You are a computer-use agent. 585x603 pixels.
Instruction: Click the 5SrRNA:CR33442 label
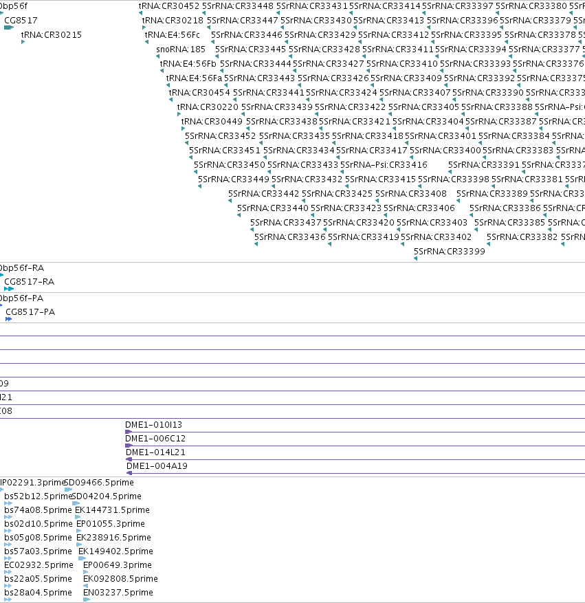tap(264, 194)
